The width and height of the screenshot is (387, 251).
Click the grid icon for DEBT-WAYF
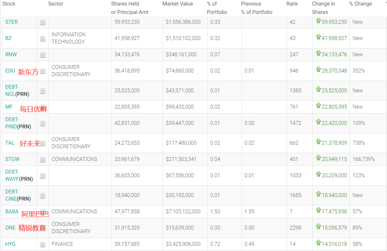click(43, 176)
